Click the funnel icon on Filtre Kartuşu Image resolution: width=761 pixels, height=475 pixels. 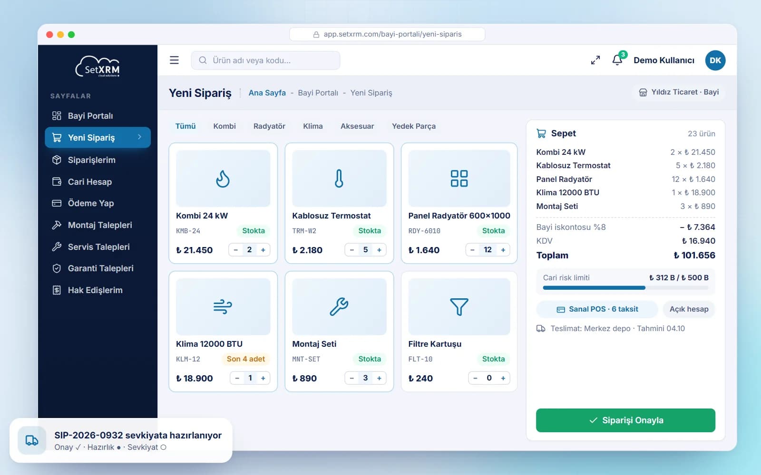click(459, 307)
